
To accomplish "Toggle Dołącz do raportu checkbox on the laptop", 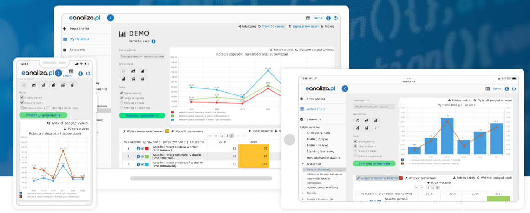I will (x=121, y=98).
